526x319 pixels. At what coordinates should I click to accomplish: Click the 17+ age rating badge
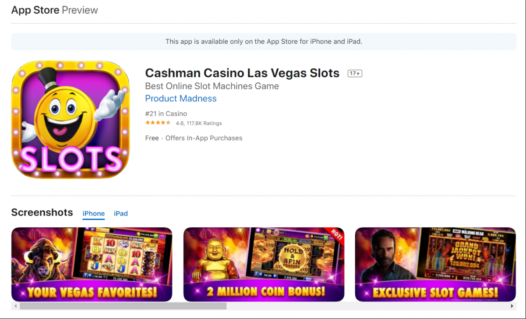click(355, 74)
